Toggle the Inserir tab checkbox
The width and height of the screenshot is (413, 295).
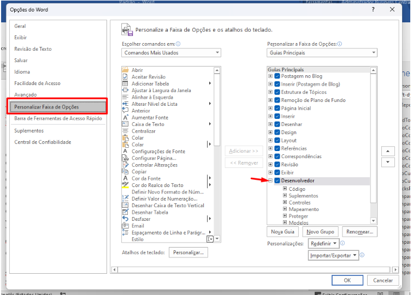point(277,116)
